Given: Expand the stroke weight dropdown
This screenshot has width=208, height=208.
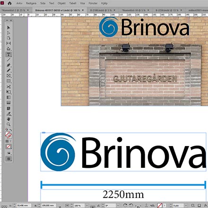Looking at the screenshot, I should [186, 206].
